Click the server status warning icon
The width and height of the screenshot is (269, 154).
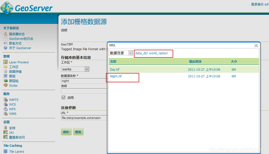point(5,34)
